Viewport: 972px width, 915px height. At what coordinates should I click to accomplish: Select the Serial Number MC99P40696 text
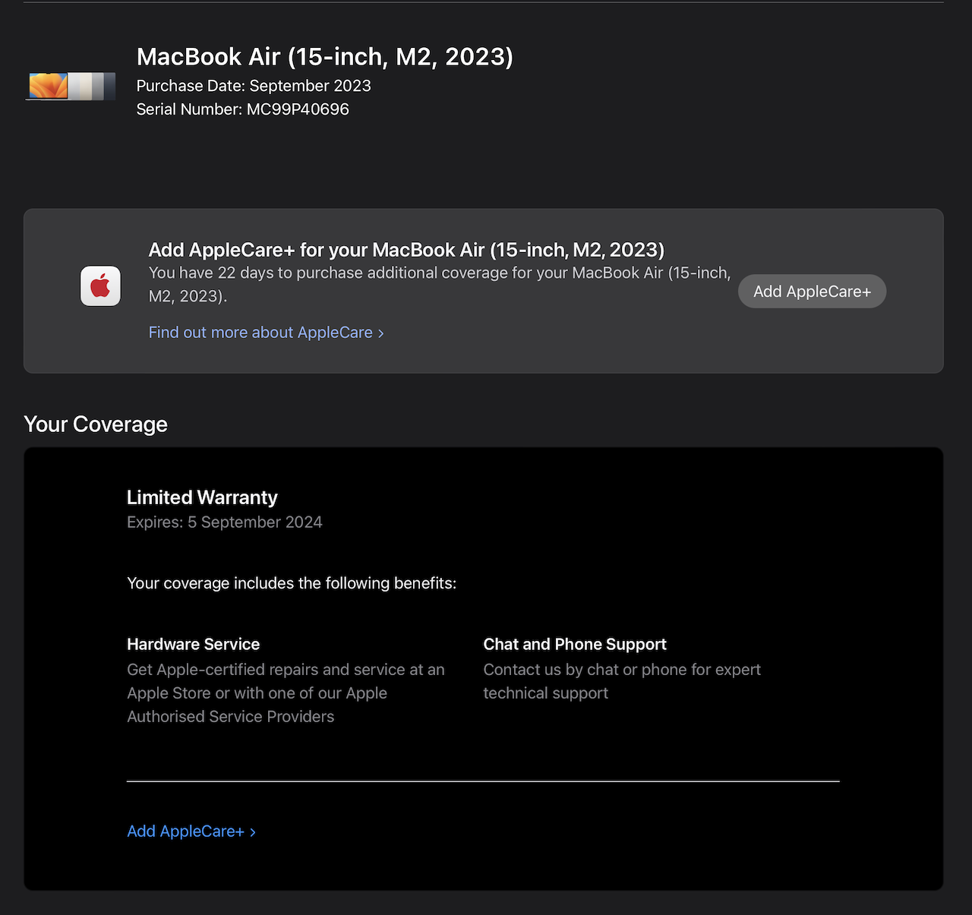click(x=242, y=109)
